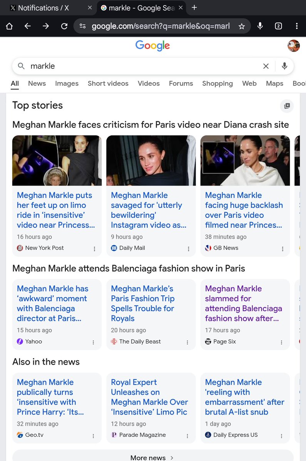Bookmark this page with the star icon
Image resolution: width=306 pixels, height=461 pixels.
241,26
